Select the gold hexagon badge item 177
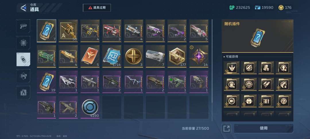The image size is (310, 139). tap(177, 56)
